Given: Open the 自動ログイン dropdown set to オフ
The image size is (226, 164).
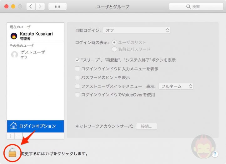Looking at the screenshot, I should click(137, 30).
